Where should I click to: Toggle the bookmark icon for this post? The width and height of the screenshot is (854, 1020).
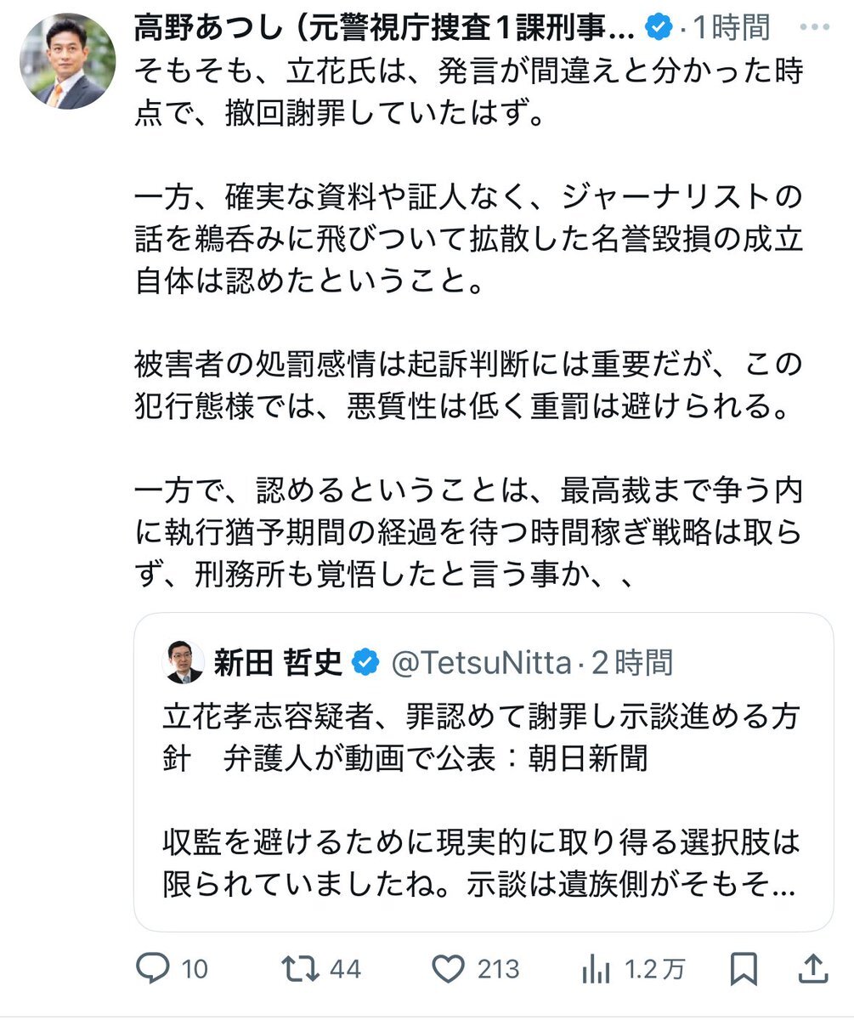[744, 968]
